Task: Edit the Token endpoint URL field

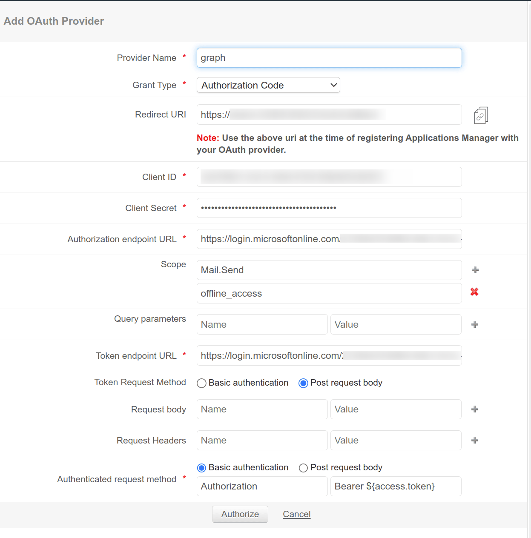Action: tap(329, 355)
